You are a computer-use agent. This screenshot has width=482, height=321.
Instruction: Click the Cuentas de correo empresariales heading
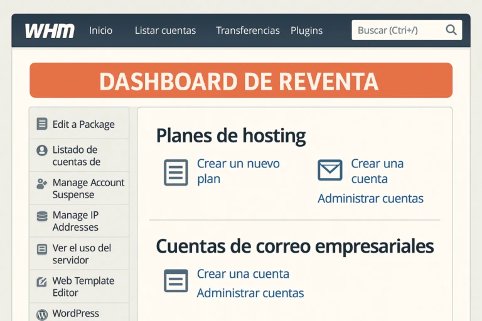pyautogui.click(x=295, y=246)
